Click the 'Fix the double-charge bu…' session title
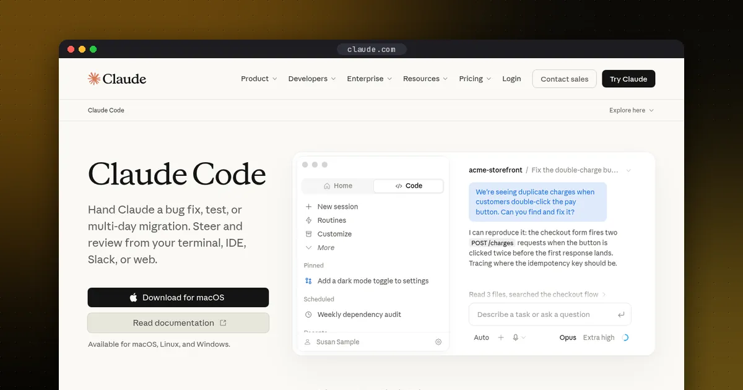The width and height of the screenshot is (743, 390). pyautogui.click(x=575, y=170)
